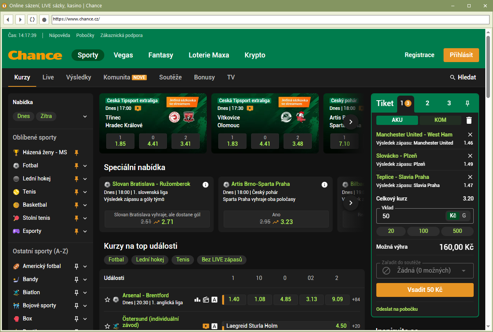The image size is (493, 332).
Task: Switch ticket to KOM mode
Action: click(x=440, y=120)
